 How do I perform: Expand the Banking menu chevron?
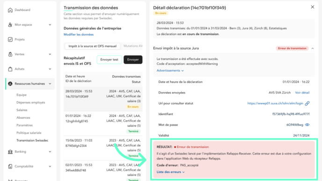tap(50, 152)
